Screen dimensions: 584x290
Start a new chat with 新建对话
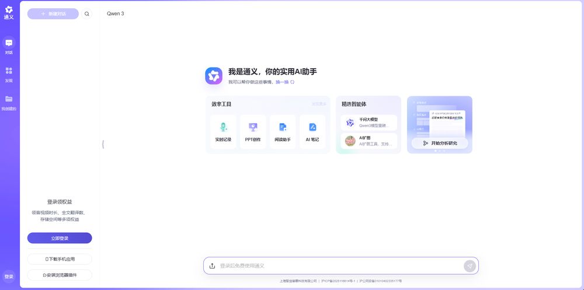coord(53,14)
